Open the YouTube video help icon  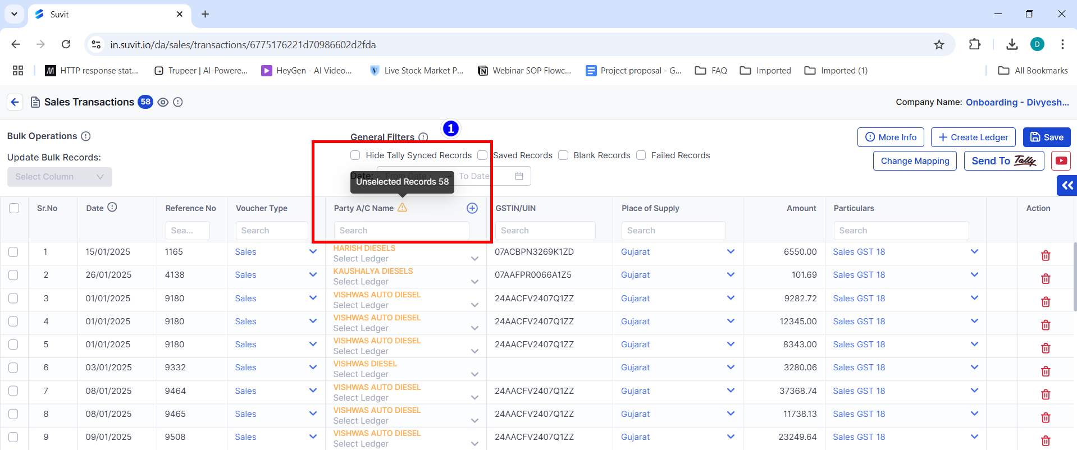(1061, 161)
